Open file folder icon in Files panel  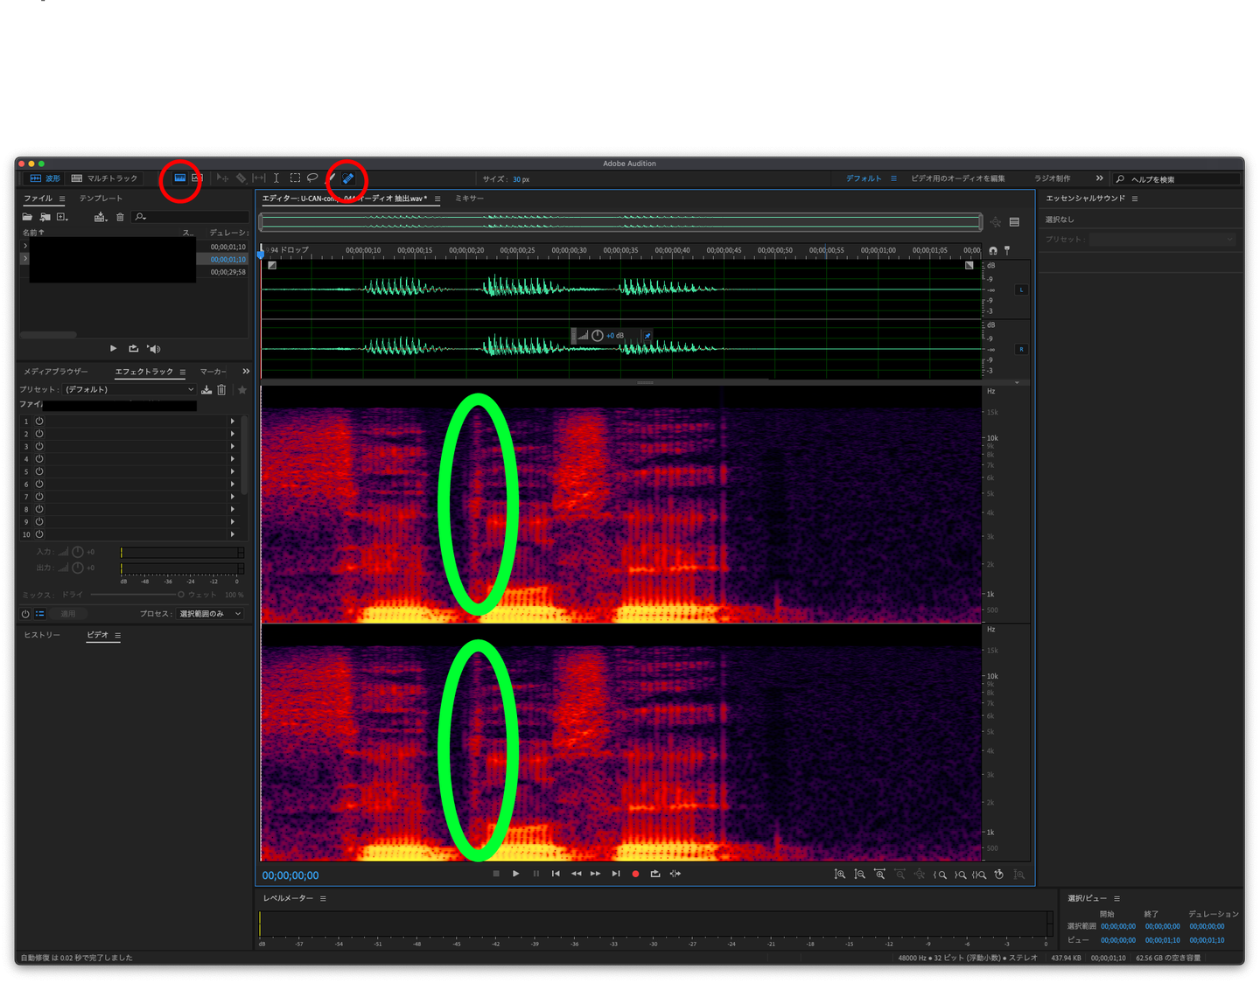(27, 217)
